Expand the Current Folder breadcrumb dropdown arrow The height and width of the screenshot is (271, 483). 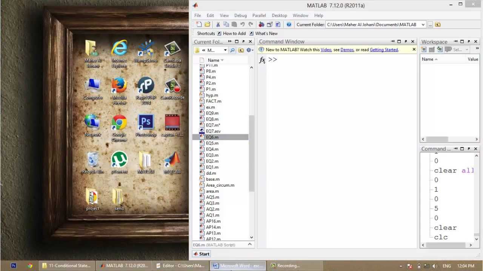(x=225, y=50)
